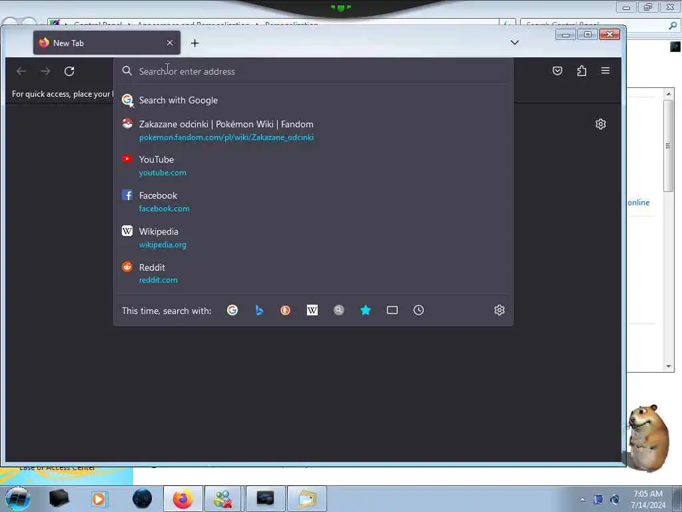Search this time with Bing icon
The image size is (682, 512).
[259, 310]
